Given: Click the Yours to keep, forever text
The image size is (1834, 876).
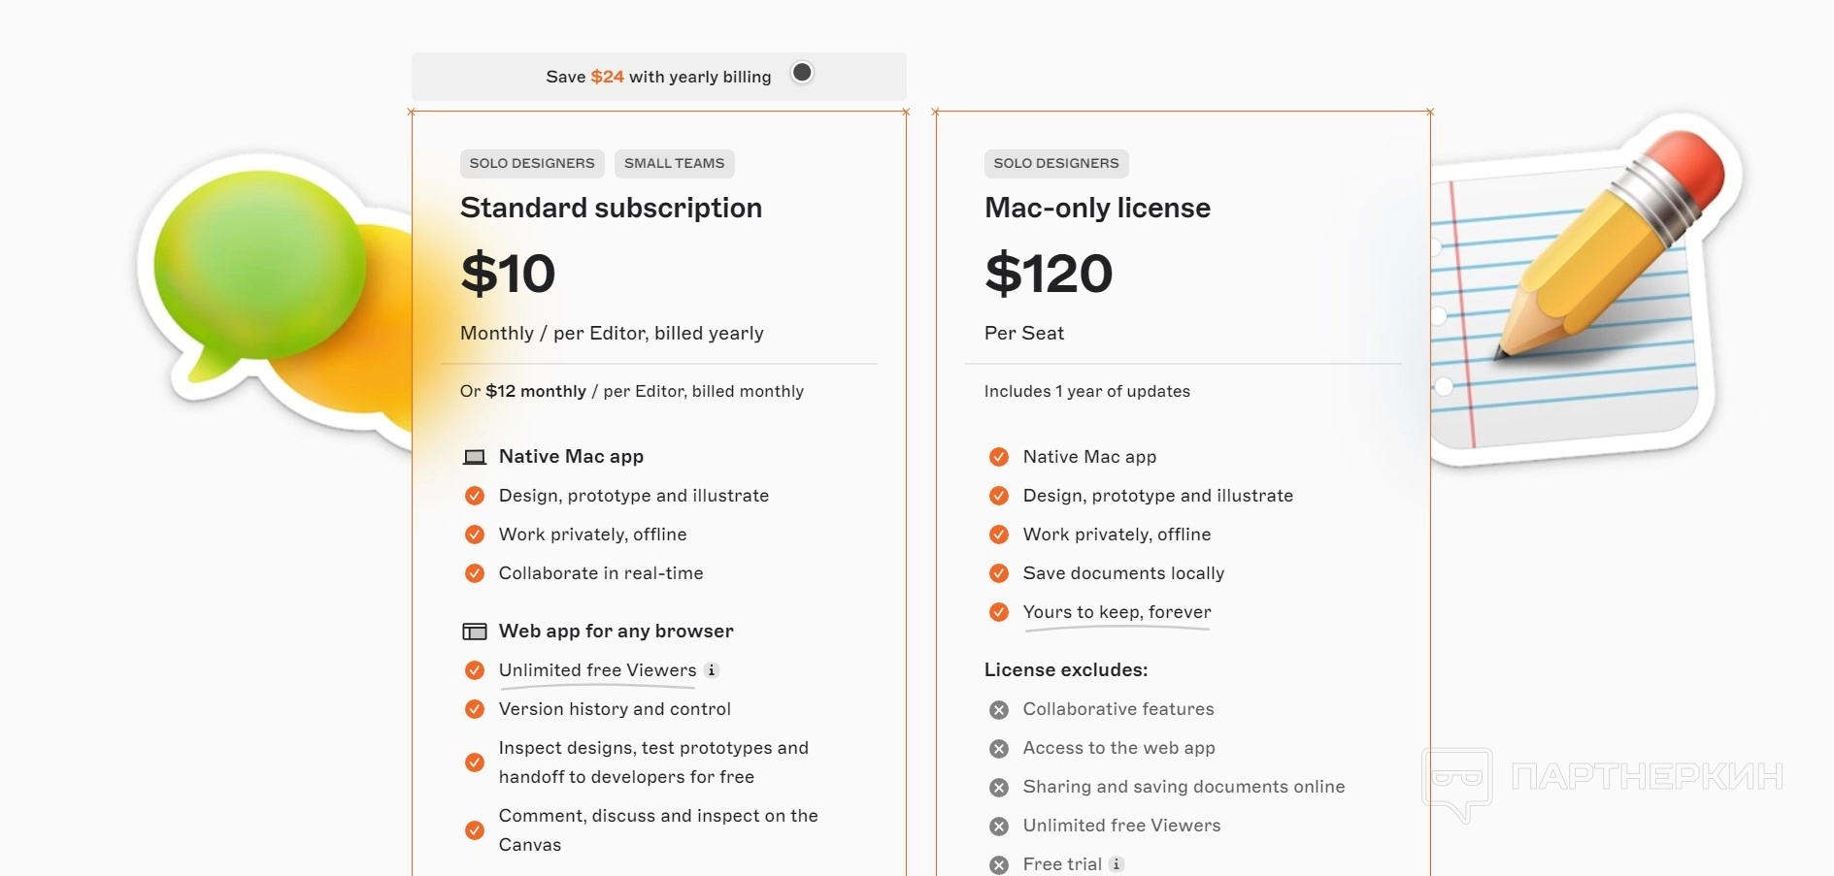Looking at the screenshot, I should (1117, 612).
